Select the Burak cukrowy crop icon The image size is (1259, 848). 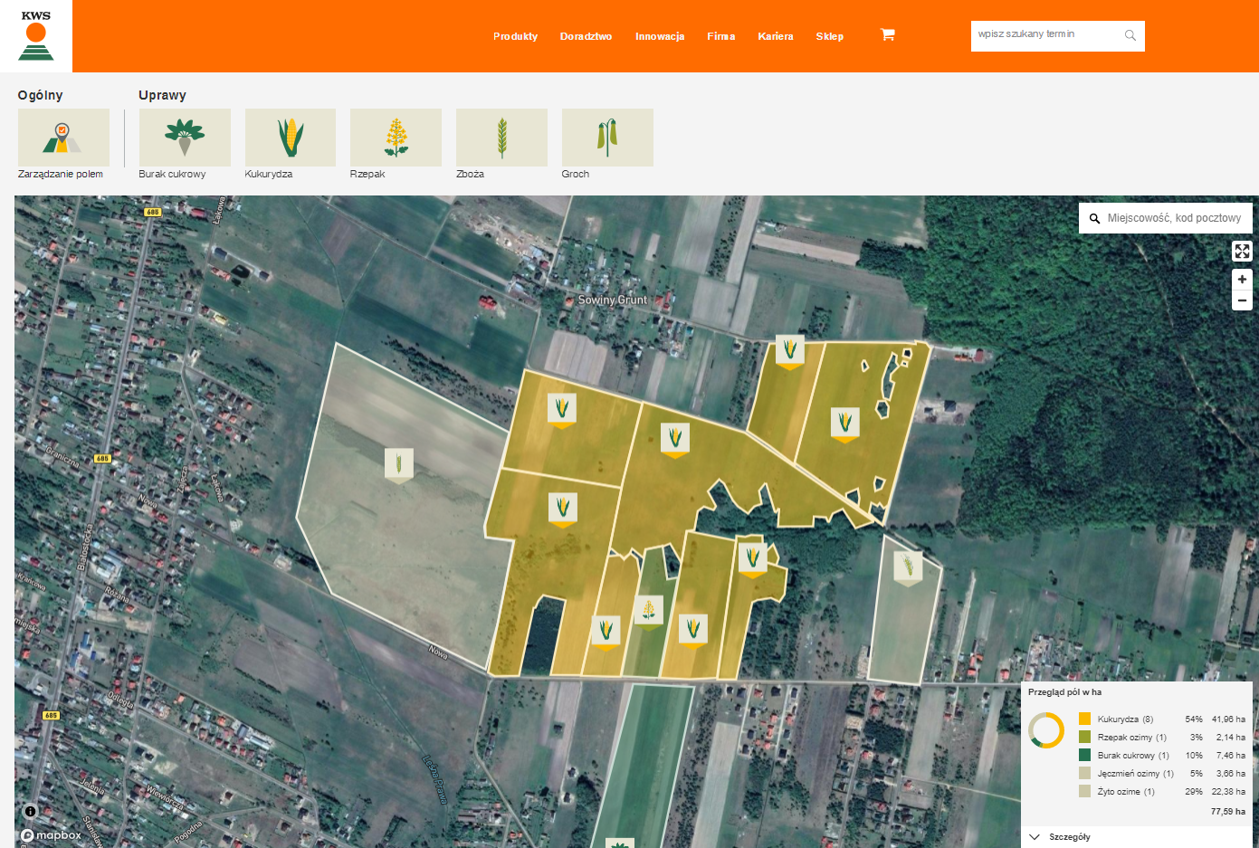point(185,138)
